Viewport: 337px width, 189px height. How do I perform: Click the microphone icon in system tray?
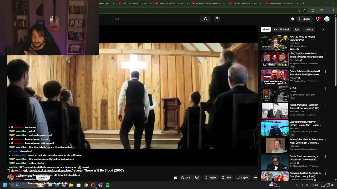[307, 185]
